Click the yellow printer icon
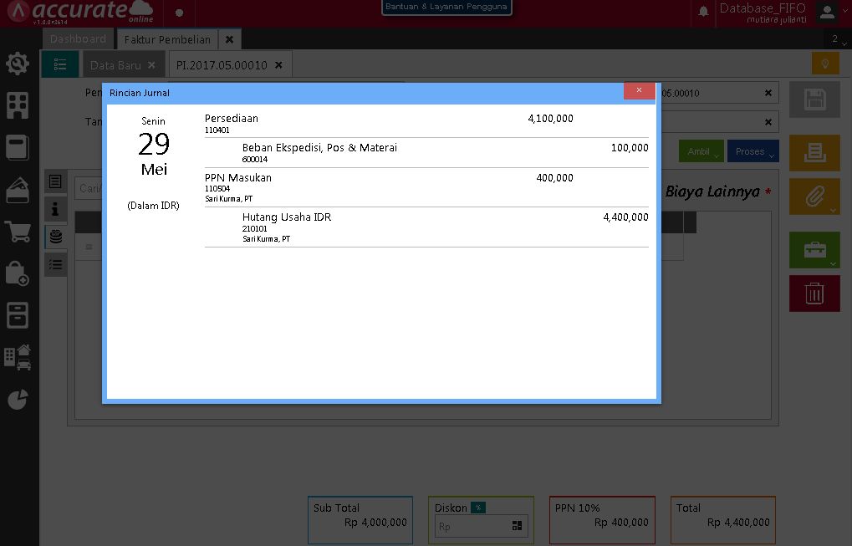 [x=814, y=153]
